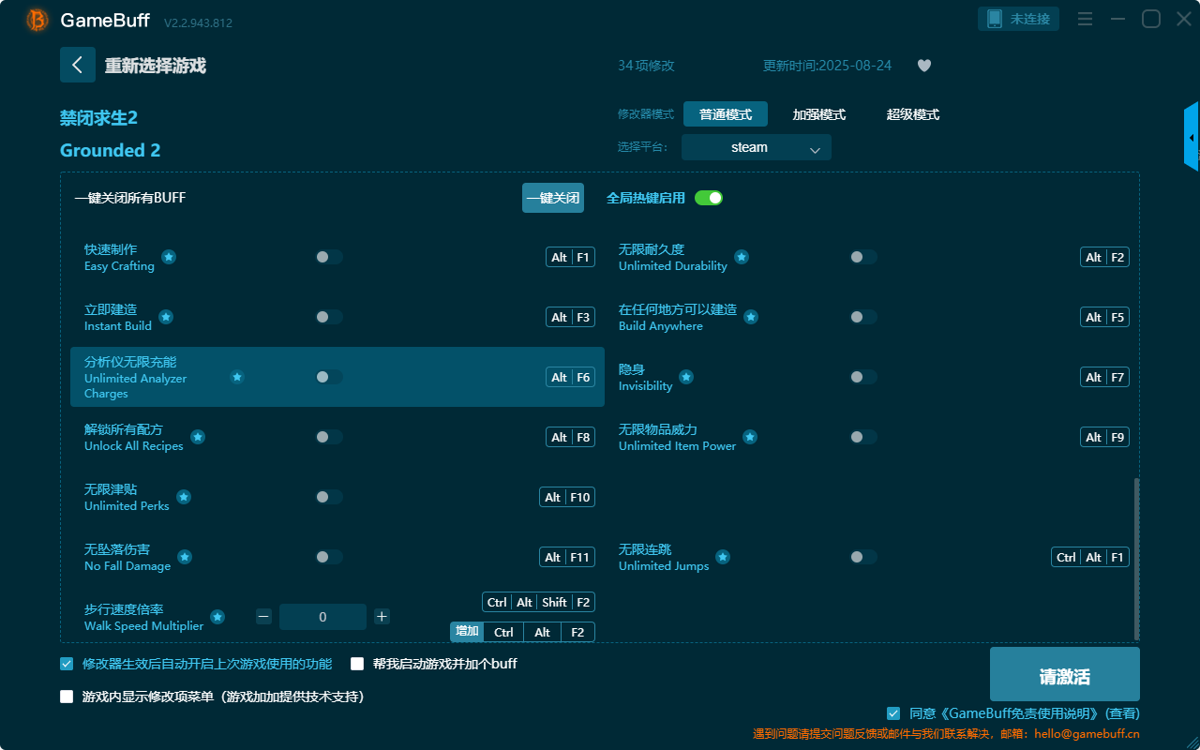
Task: Click the star icon next to Build Anywhere
Action: tap(751, 317)
